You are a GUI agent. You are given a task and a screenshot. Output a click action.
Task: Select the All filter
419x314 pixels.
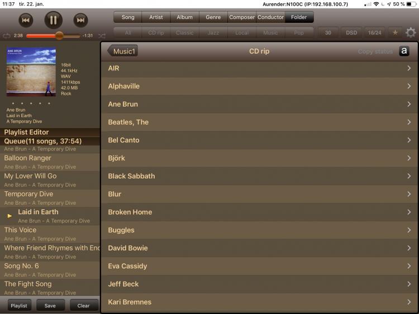pyautogui.click(x=128, y=33)
